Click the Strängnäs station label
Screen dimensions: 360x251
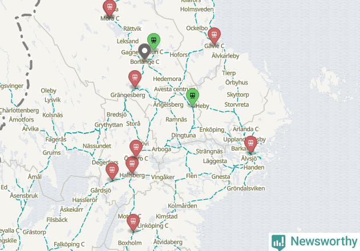[x=209, y=152]
